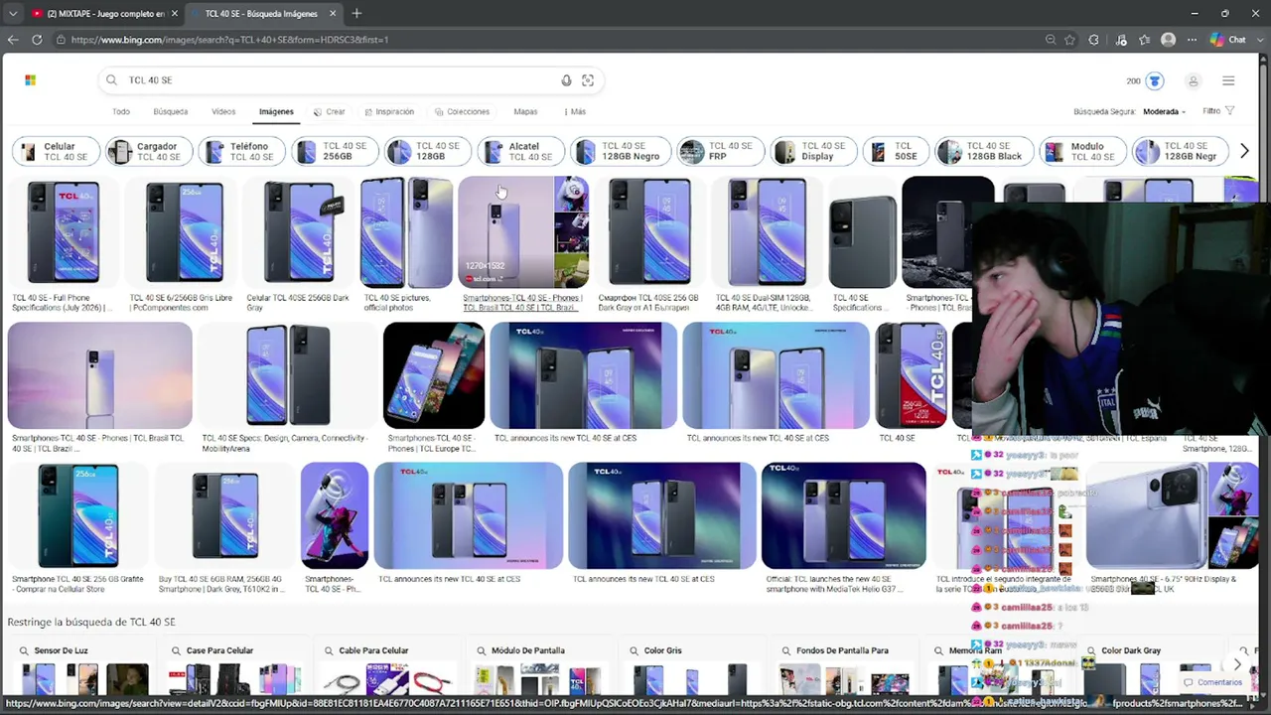Open the PcComponentes 6/256GB Gris image
This screenshot has width=1271, height=715.
[x=184, y=232]
